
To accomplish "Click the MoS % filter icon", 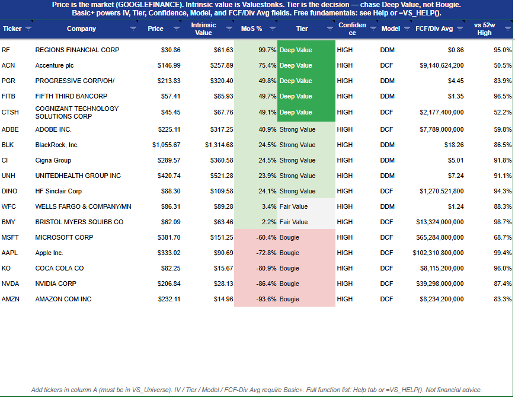I will click(273, 28).
